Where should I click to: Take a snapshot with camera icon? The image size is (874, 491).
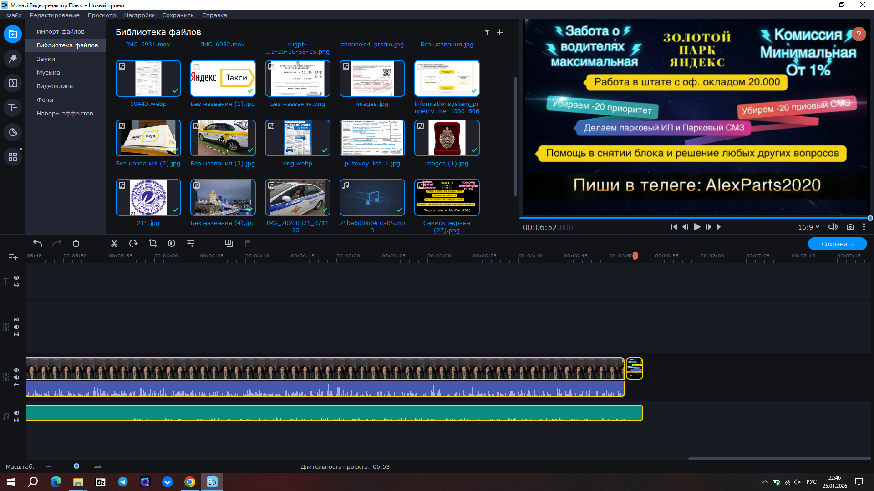850,227
